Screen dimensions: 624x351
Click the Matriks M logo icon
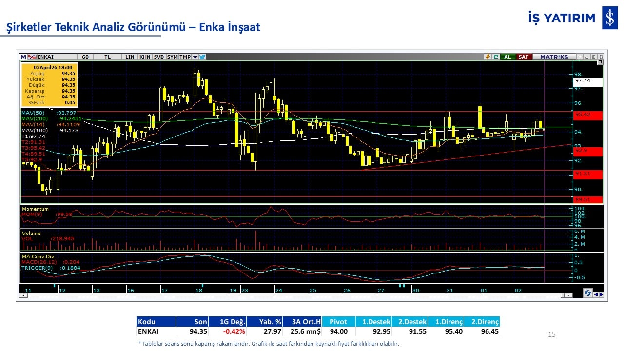23,57
